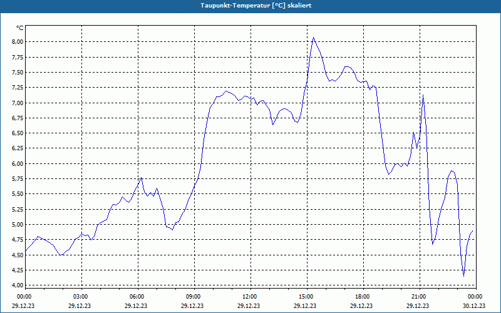
Task: Click the 4,25 y-axis value
Action: pos(18,270)
